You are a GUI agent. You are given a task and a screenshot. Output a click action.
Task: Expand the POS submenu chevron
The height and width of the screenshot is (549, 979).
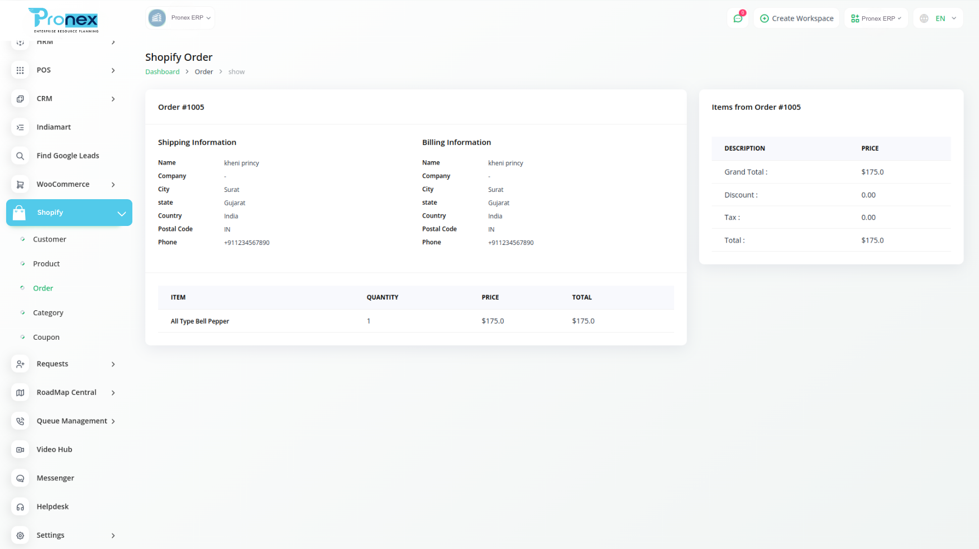pyautogui.click(x=113, y=70)
